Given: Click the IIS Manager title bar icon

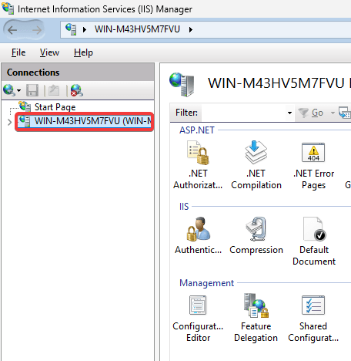Looking at the screenshot, I should (8, 8).
